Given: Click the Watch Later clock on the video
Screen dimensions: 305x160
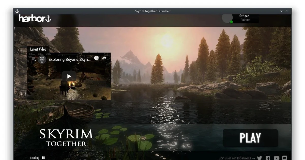Looking at the screenshot, I should [96, 58].
